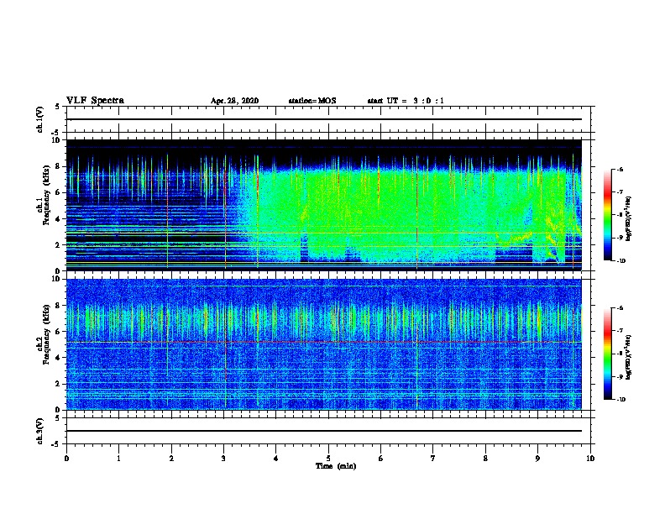The height and width of the screenshot is (514, 665).
Task: Click time axis tick label "2"
Action: [171, 459]
